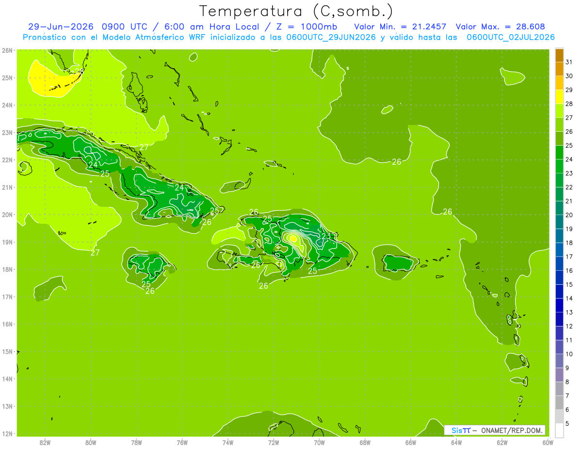The image size is (582, 449).
Task: Click the 19N latitude axis label
Action: [7, 242]
